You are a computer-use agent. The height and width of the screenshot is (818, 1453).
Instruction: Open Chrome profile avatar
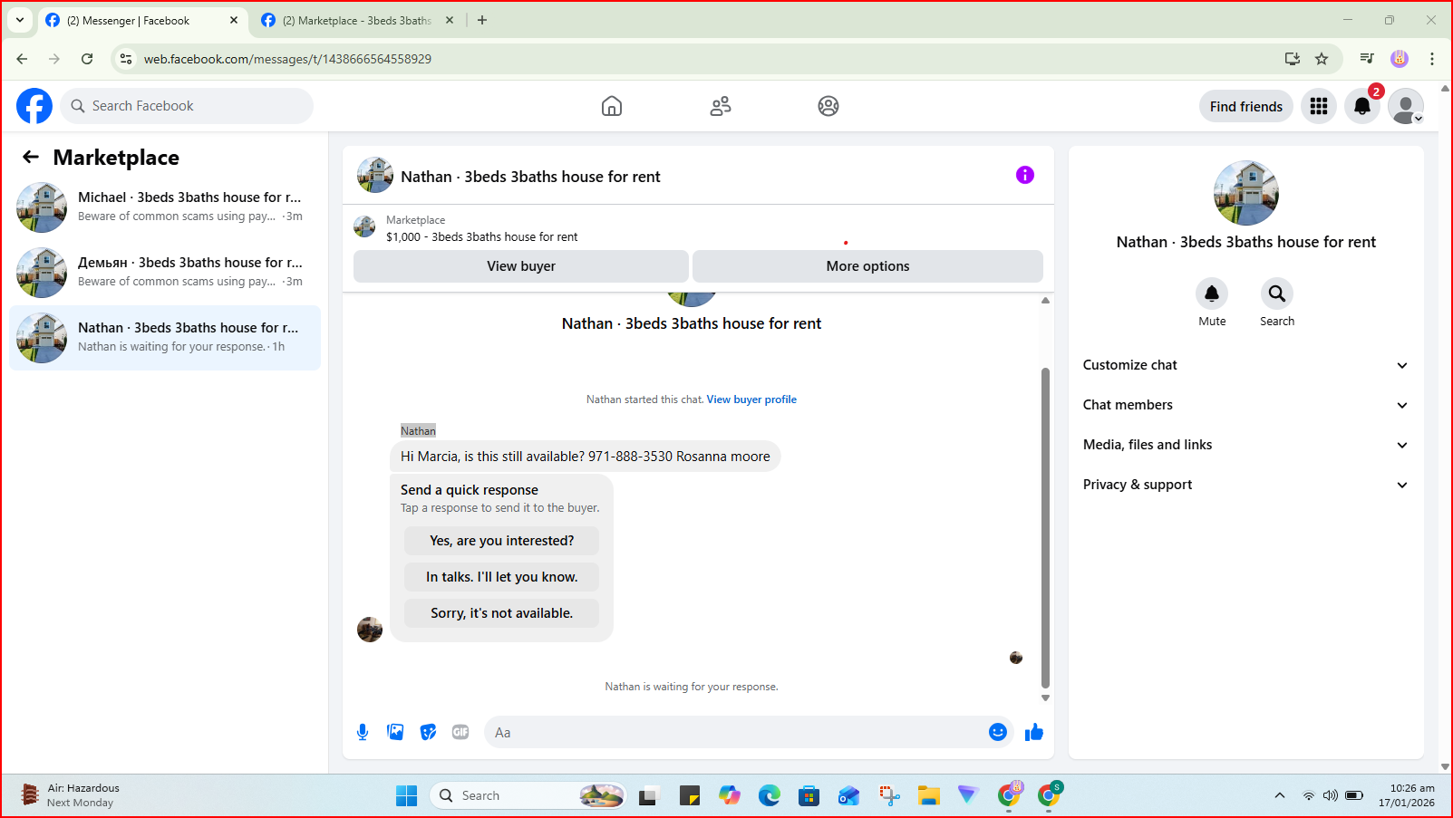tap(1400, 59)
